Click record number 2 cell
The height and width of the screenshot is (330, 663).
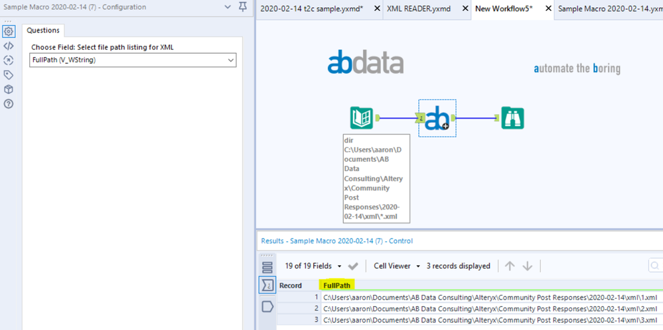[299, 308]
